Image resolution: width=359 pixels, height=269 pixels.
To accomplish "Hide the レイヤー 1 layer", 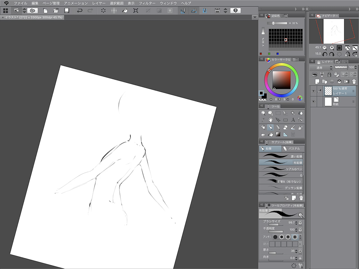I will pos(313,91).
